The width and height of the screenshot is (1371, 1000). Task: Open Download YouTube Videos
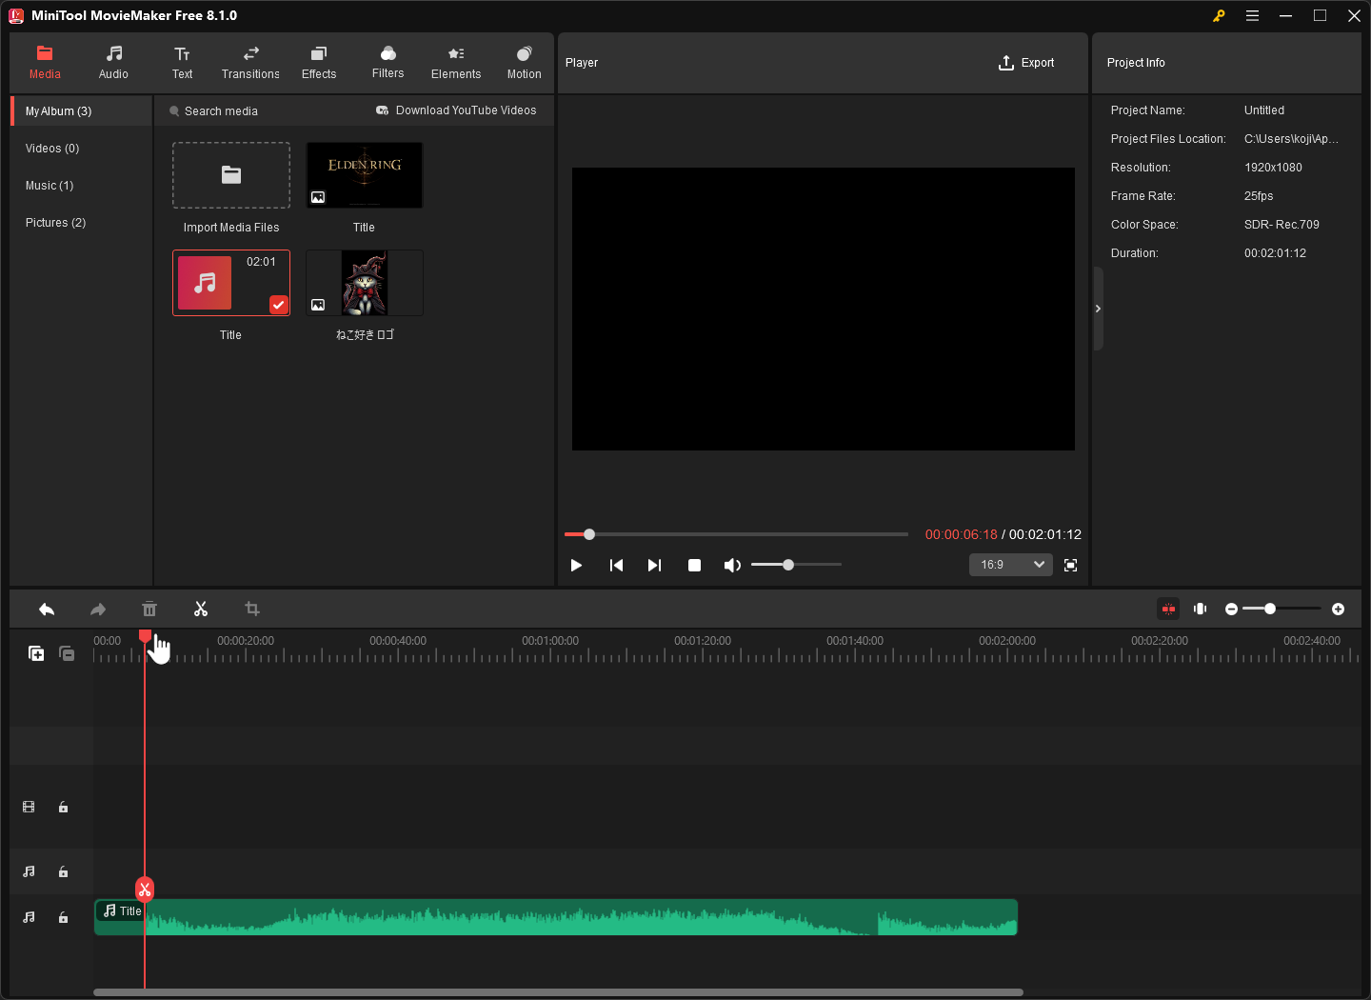(456, 110)
